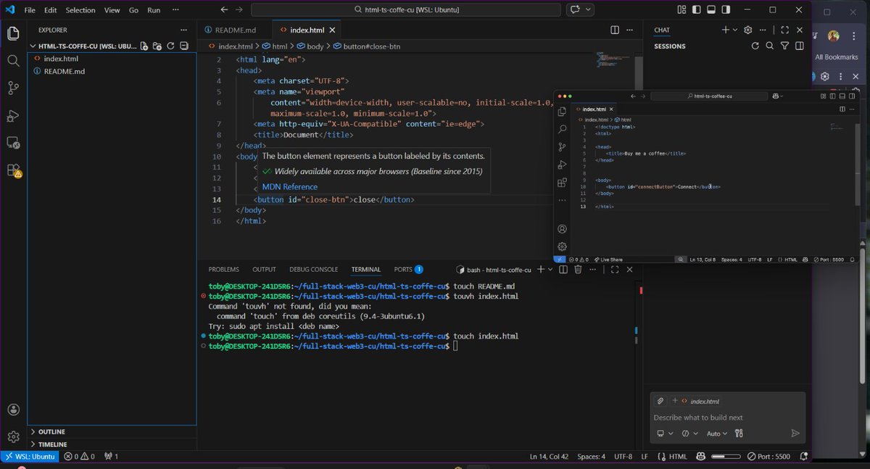
Task: Filter chat sessions
Action: (784, 46)
